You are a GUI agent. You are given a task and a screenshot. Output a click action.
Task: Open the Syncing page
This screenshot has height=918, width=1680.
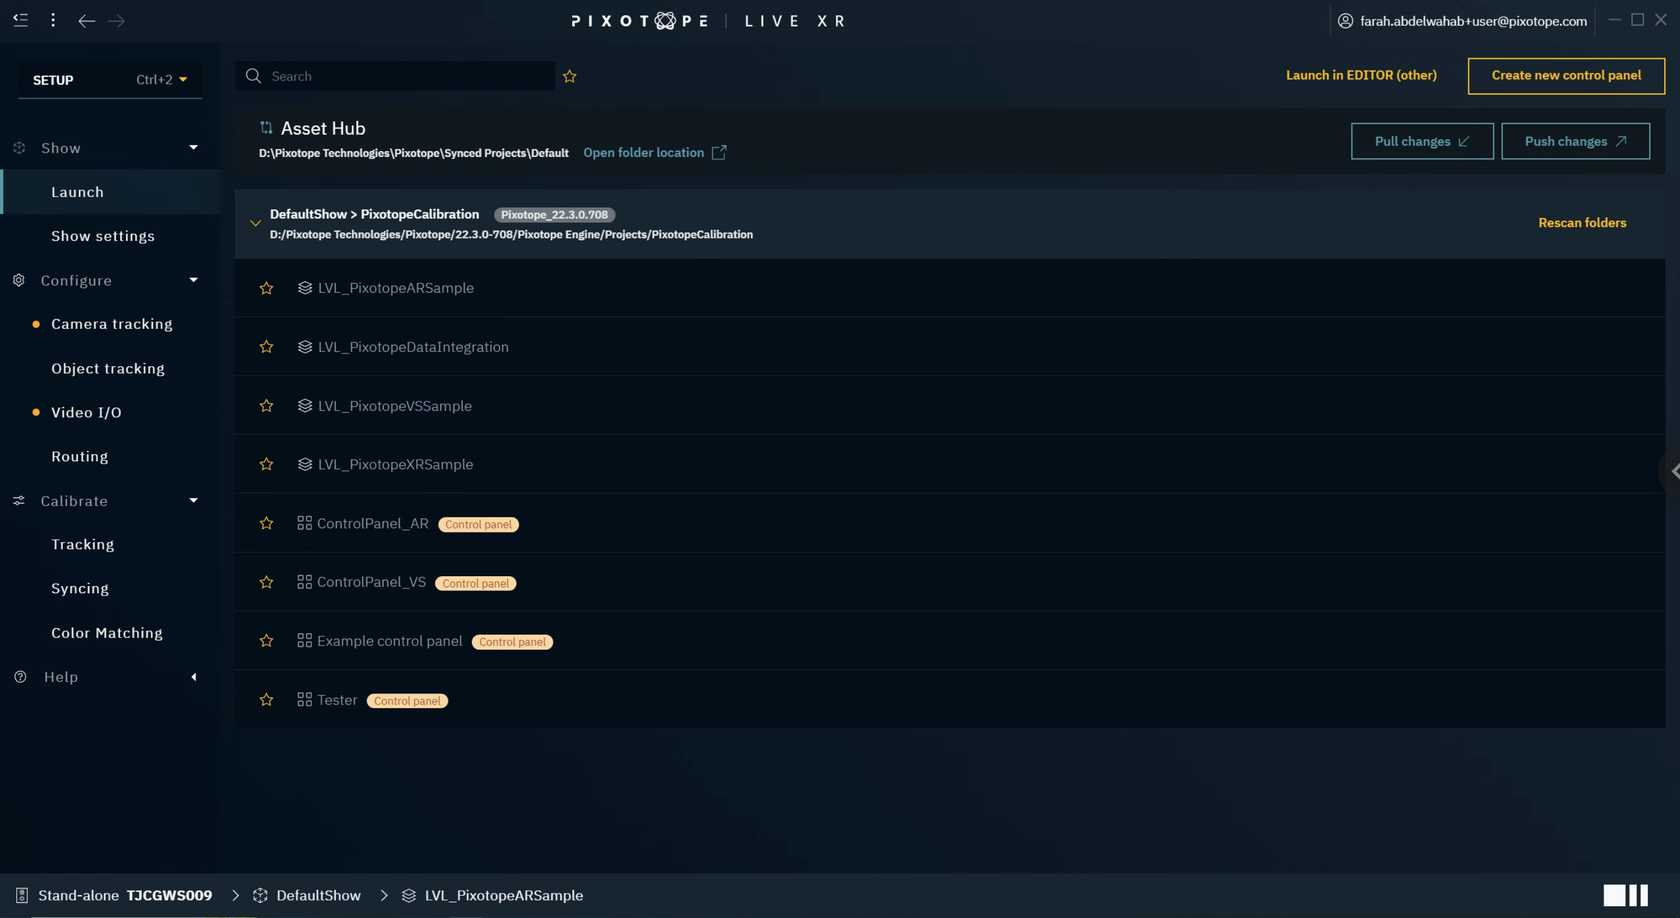click(79, 588)
